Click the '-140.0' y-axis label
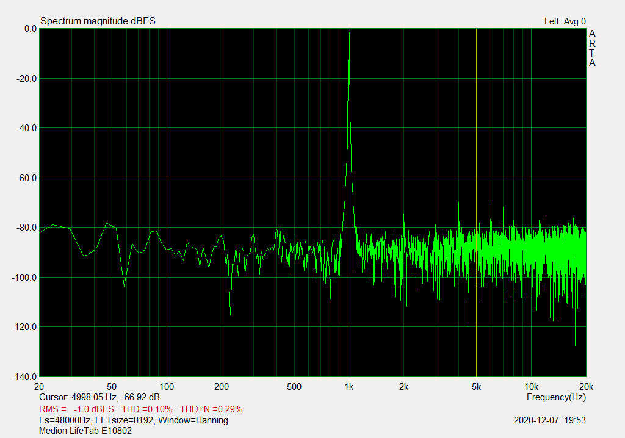The height and width of the screenshot is (438, 625). (24, 377)
